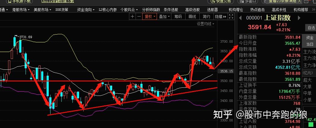Open the 选股器 menu item
Image resolution: width=316 pixels, height=128 pixels.
point(212,10)
